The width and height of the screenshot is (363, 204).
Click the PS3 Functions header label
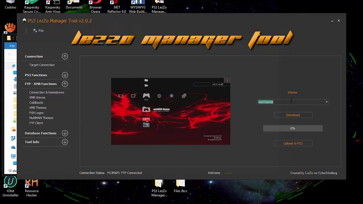click(36, 75)
